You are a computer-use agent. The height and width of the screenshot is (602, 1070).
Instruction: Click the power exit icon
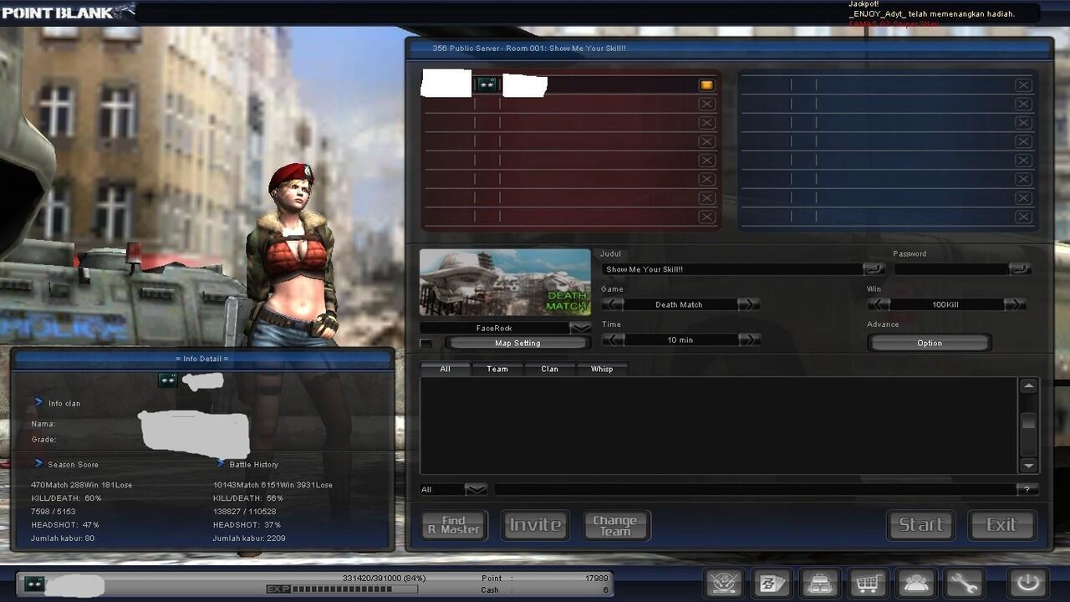(x=1027, y=583)
